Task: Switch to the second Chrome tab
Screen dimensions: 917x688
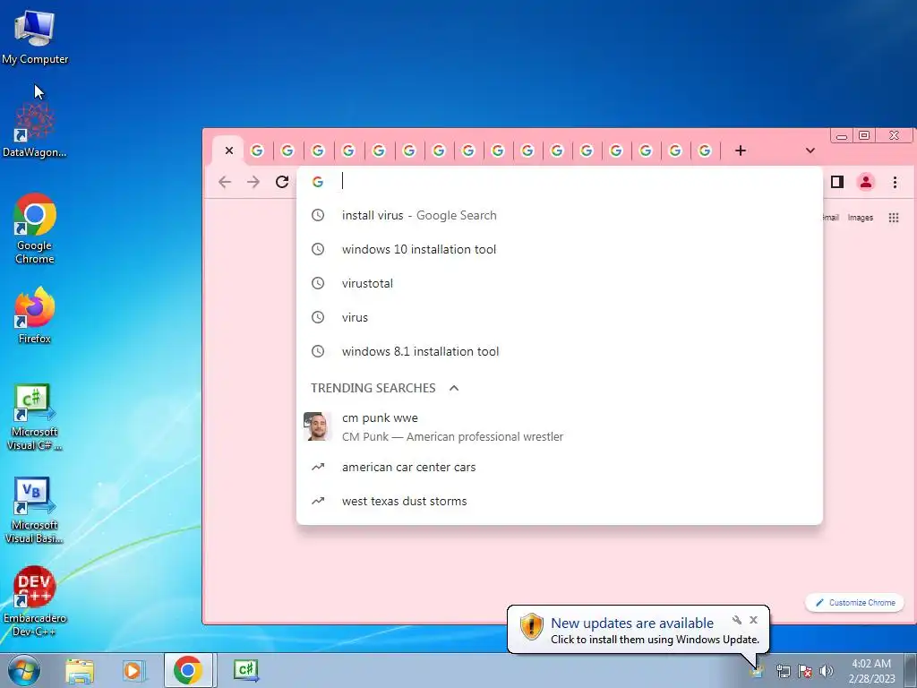Action: click(257, 150)
